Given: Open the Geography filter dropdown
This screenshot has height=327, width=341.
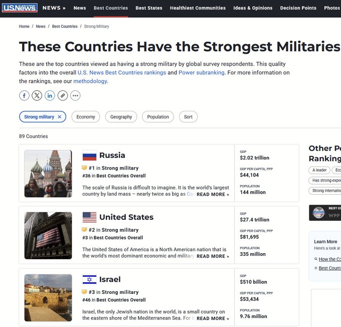Looking at the screenshot, I should coord(121,117).
